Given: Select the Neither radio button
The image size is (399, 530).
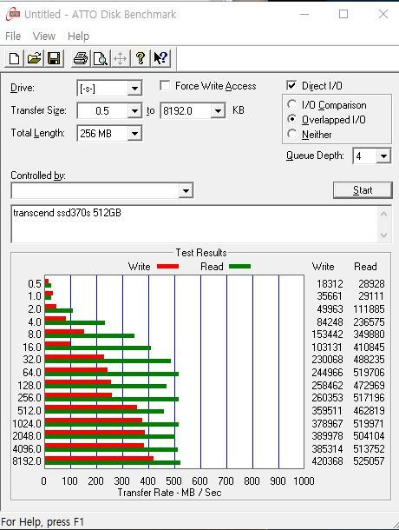Looking at the screenshot, I should coord(291,134).
